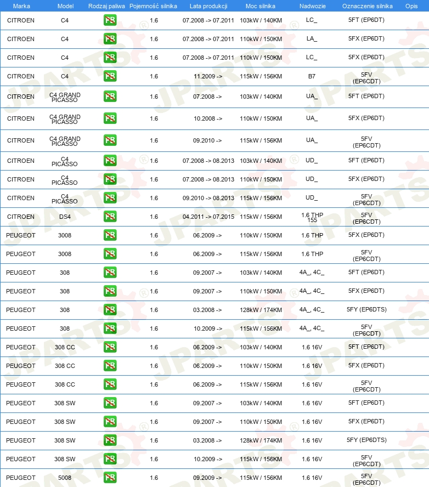Click petrol icon in Peugeot 3008 156KM row

click(110, 254)
